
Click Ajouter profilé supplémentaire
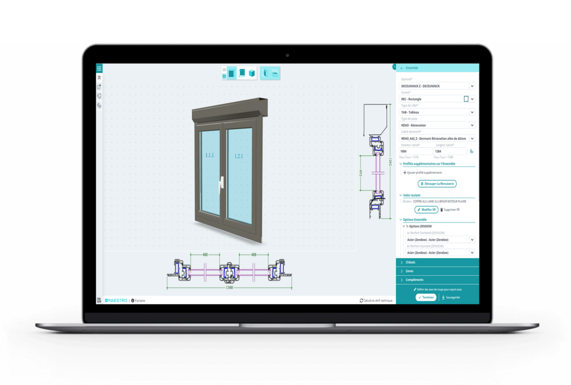tap(423, 173)
